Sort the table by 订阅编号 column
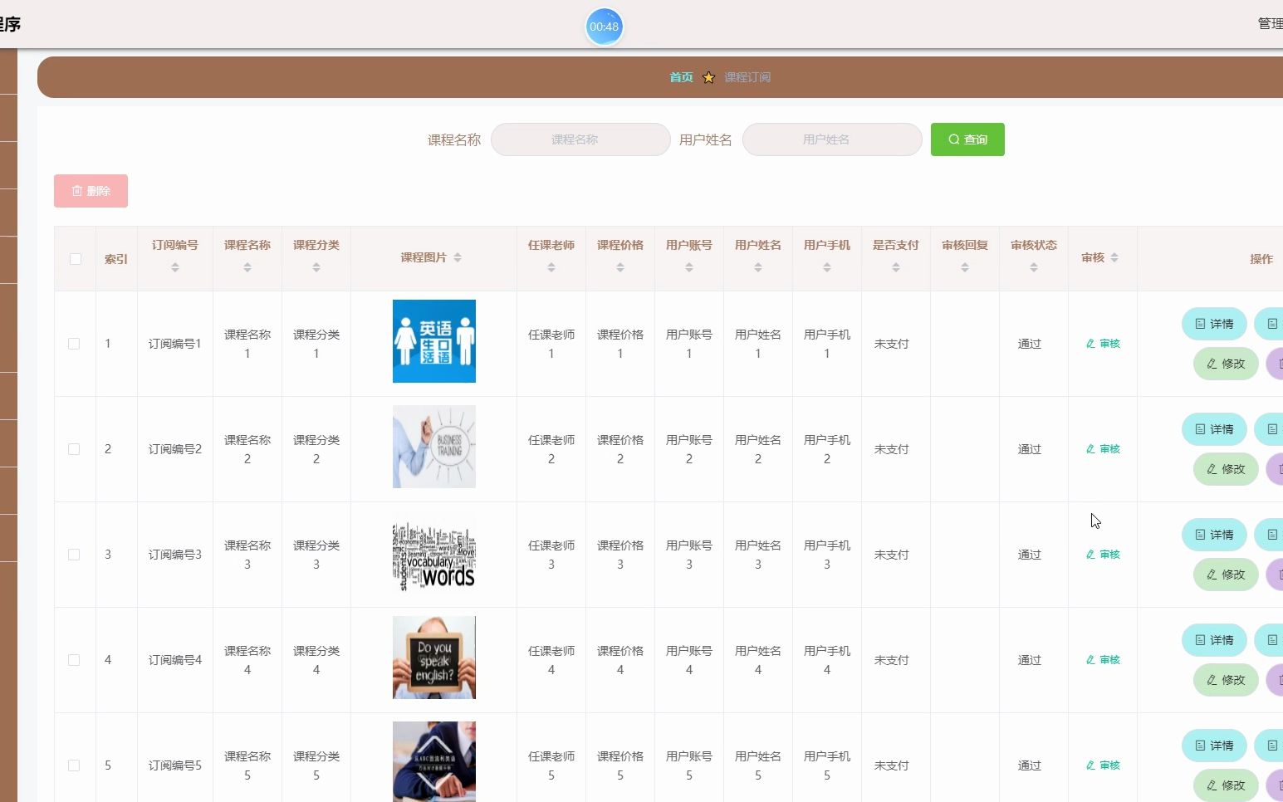This screenshot has height=802, width=1283. (x=175, y=267)
